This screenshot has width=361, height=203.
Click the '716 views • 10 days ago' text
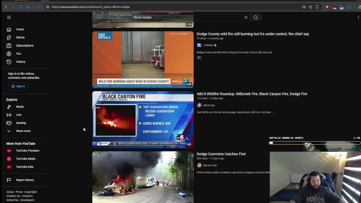pyautogui.click(x=210, y=98)
